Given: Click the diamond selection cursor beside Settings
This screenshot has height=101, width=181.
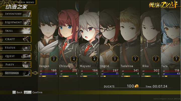Looking at the screenshot, I should coord(35,73).
